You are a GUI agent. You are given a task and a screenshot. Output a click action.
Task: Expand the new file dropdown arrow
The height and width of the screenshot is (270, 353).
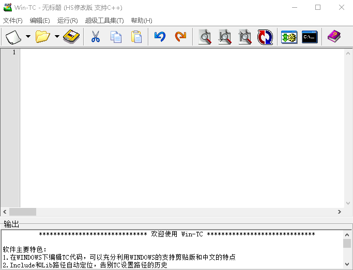[x=28, y=36]
